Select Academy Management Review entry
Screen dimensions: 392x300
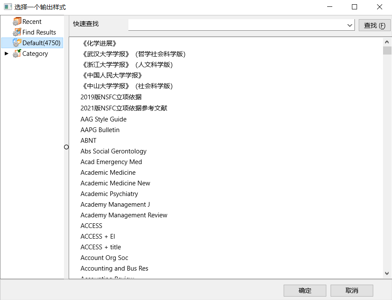click(x=124, y=215)
